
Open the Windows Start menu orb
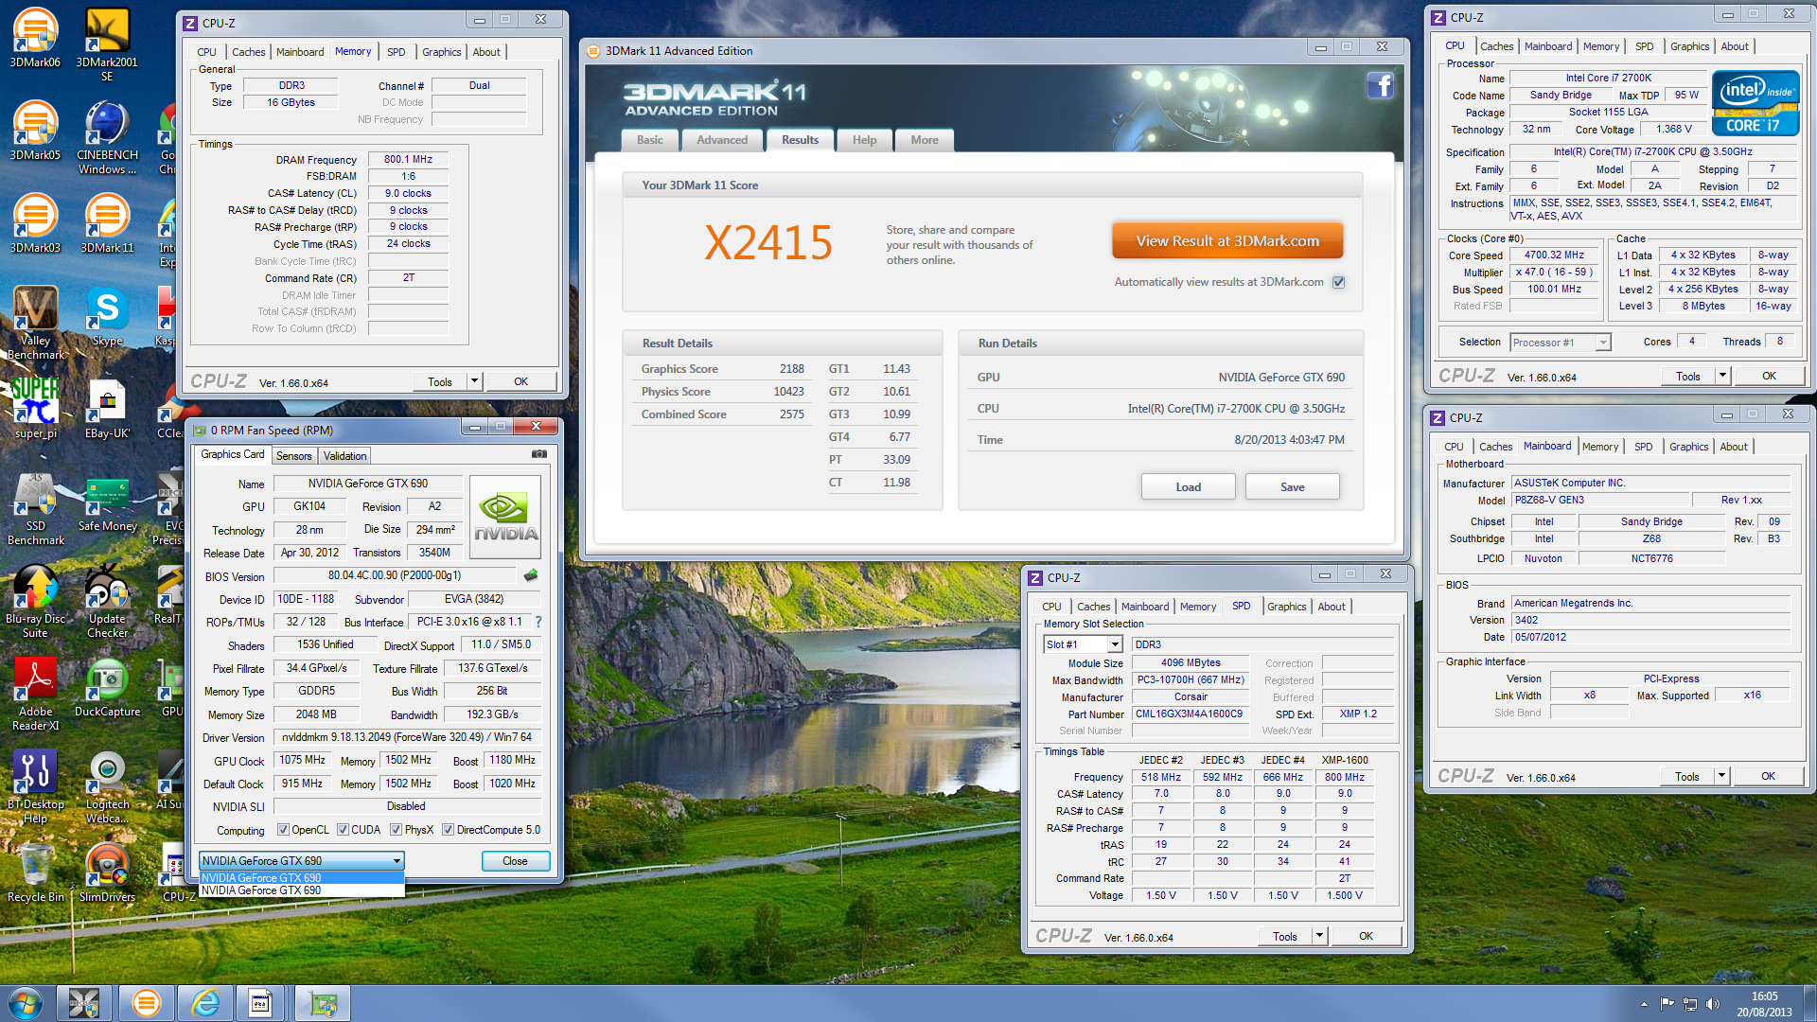click(25, 1003)
